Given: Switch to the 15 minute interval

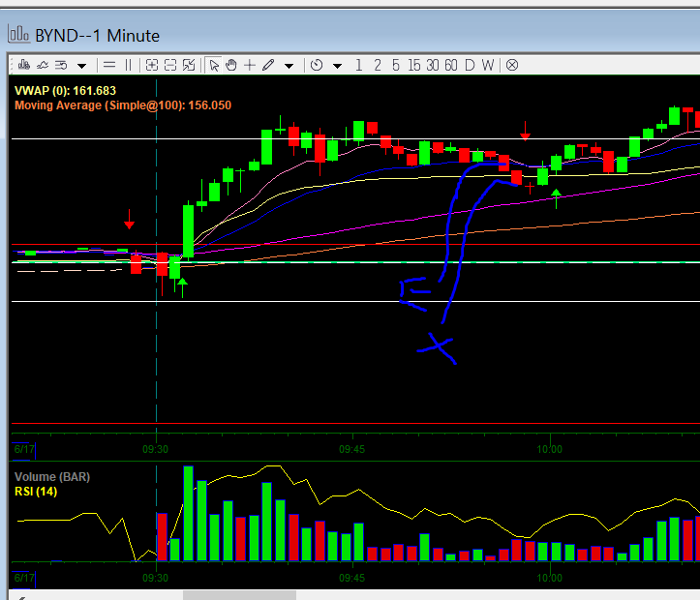Looking at the screenshot, I should [x=414, y=65].
